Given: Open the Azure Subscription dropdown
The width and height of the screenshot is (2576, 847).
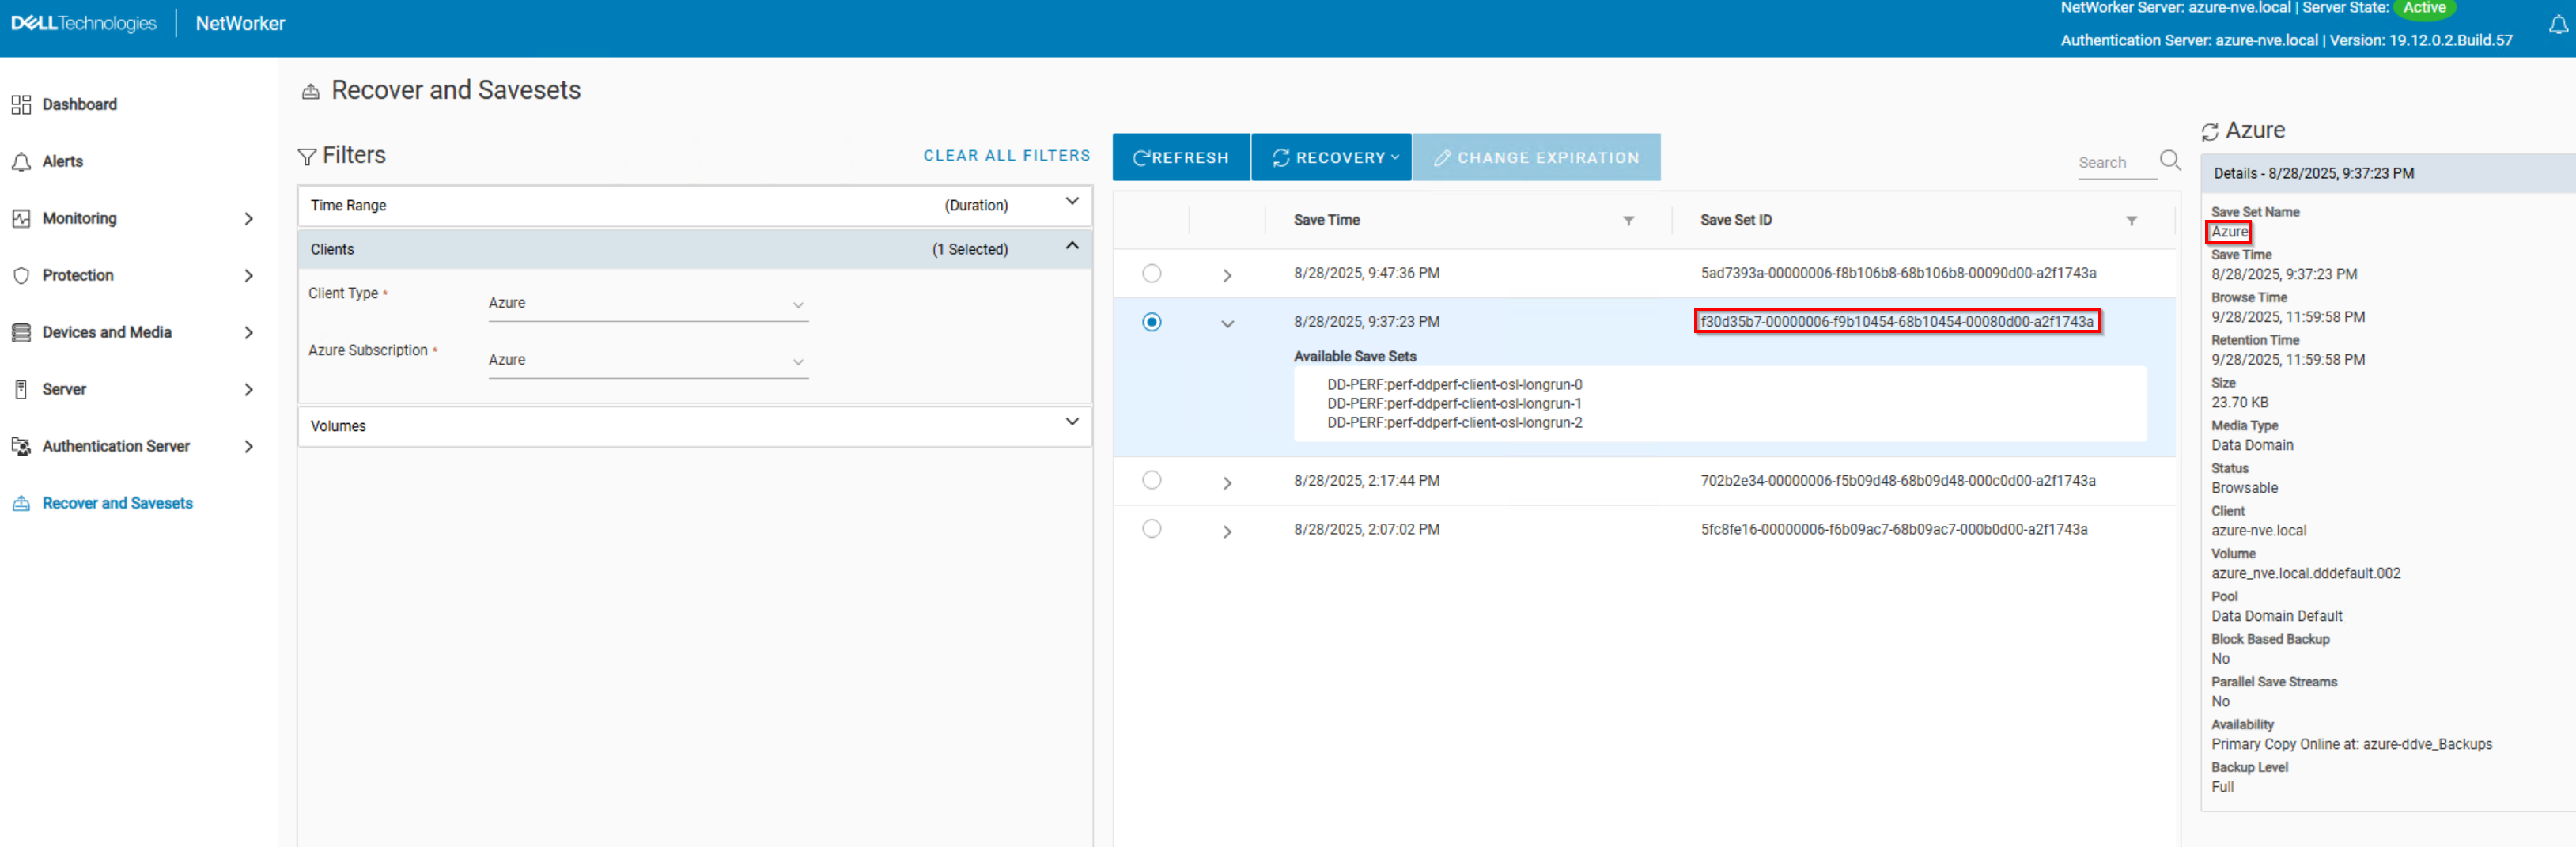Looking at the screenshot, I should 647,360.
